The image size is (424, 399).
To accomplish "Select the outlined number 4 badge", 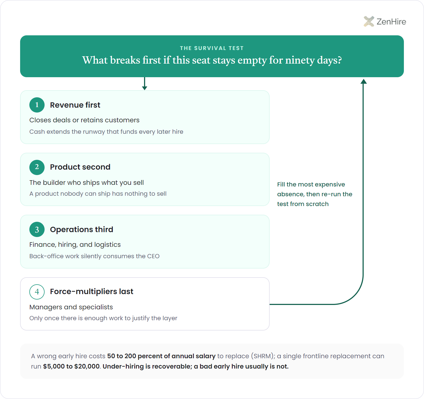I will coord(37,292).
